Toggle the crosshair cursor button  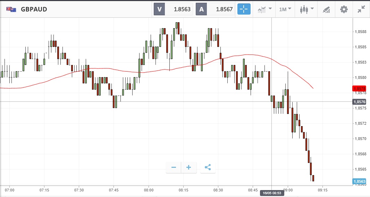(244, 9)
